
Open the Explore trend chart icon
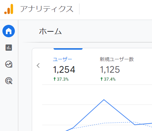pos(9,64)
